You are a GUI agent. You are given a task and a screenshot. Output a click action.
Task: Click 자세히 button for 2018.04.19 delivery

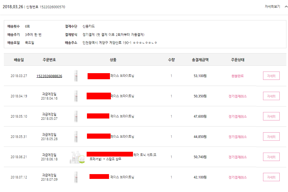pyautogui.click(x=271, y=96)
